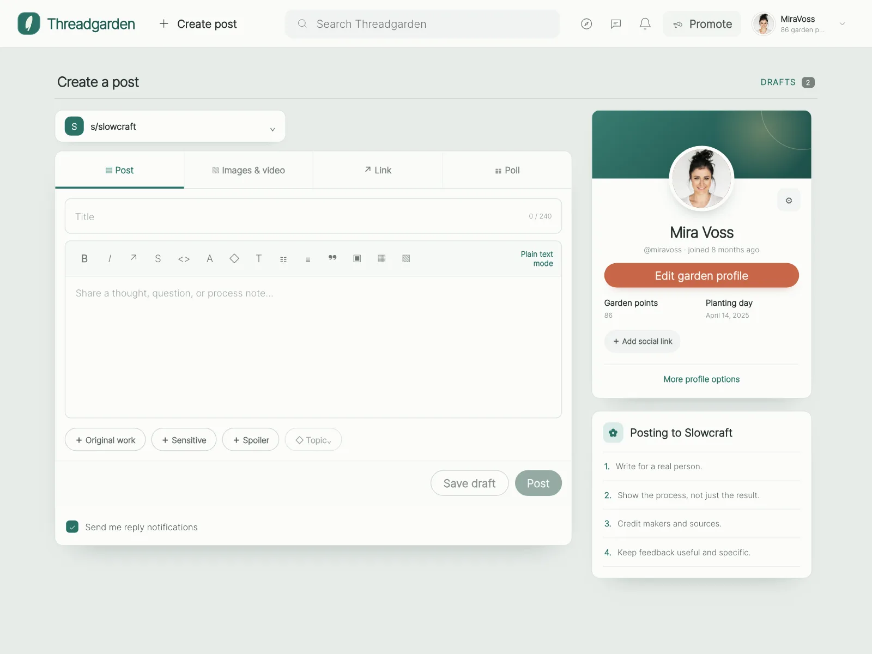Open the DRAFTS list
872x654 pixels.
pyautogui.click(x=788, y=82)
